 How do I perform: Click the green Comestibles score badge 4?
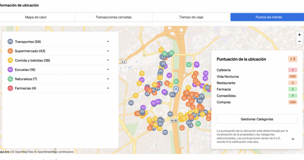pos(293,96)
